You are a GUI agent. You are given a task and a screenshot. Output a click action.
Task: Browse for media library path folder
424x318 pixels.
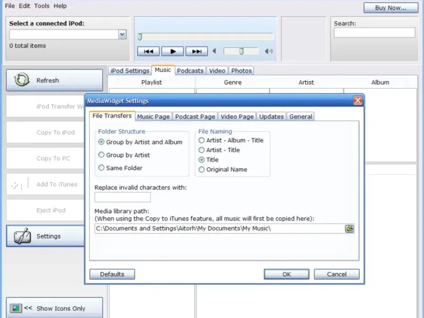click(x=349, y=228)
